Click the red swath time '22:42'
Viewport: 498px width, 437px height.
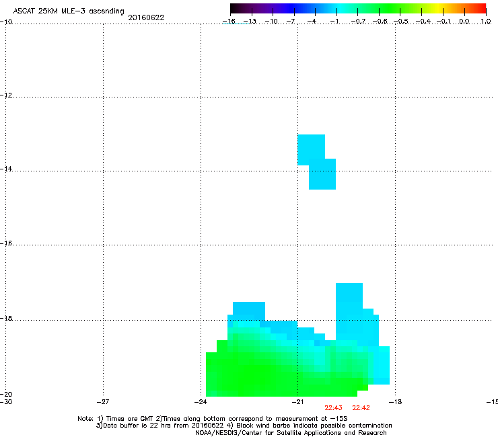tap(361, 408)
